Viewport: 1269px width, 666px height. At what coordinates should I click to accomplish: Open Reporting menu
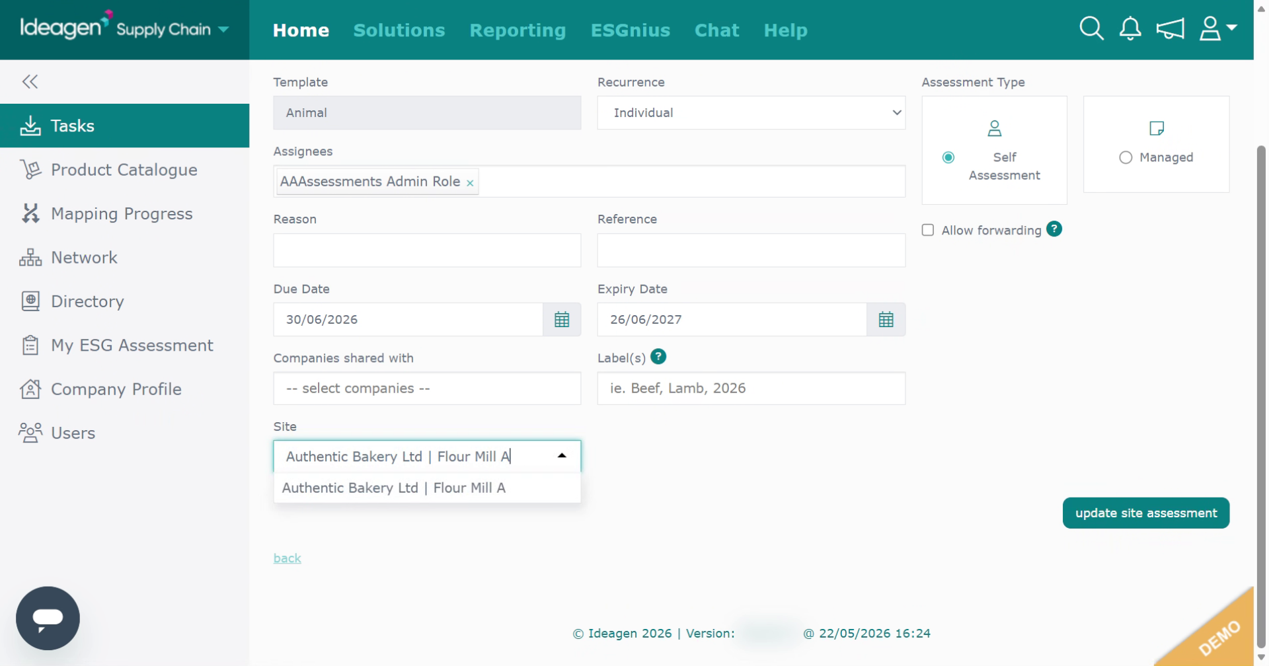(x=518, y=30)
